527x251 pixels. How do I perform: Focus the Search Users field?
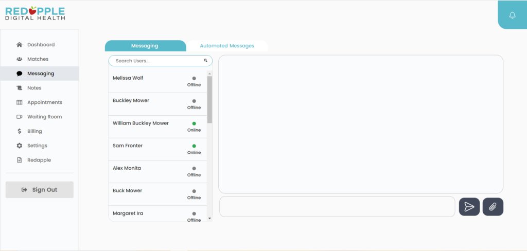coord(161,61)
